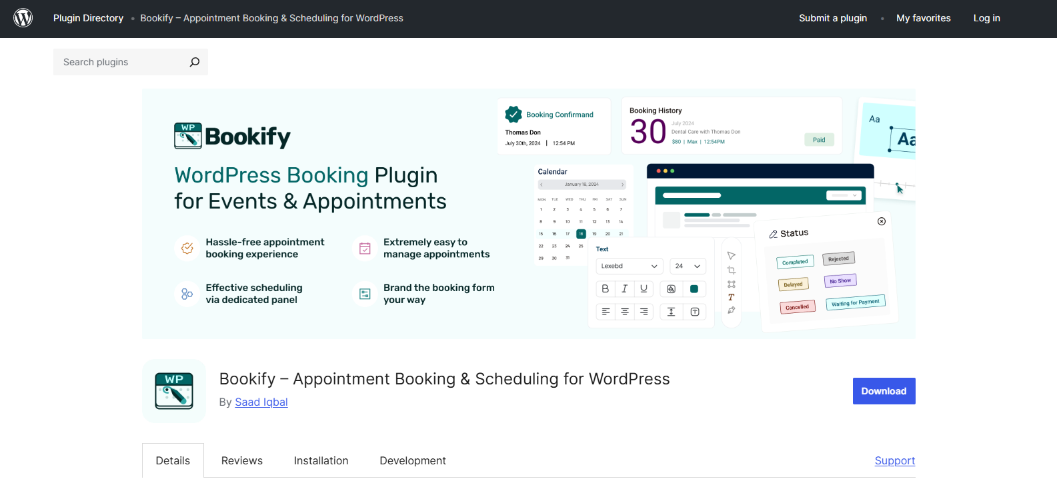Image resolution: width=1057 pixels, height=483 pixels.
Task: Click the Booking Confirmed check badge icon
Action: pyautogui.click(x=513, y=115)
